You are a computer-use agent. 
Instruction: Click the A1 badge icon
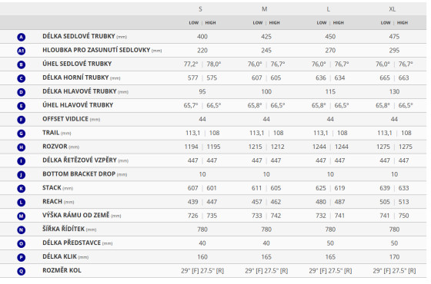coord(22,51)
